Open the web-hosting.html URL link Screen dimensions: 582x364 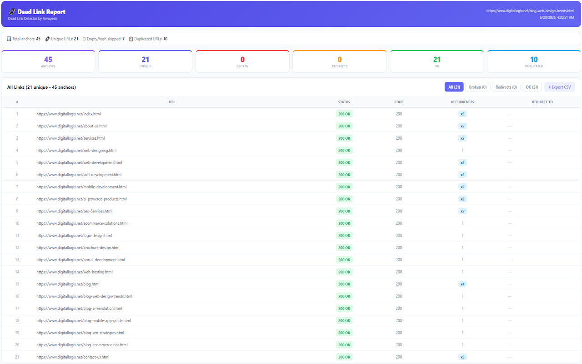pos(75,272)
